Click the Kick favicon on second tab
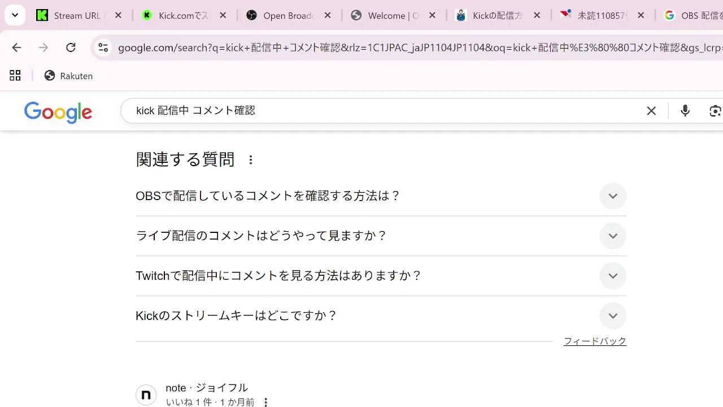The width and height of the screenshot is (723, 407). coord(147,15)
